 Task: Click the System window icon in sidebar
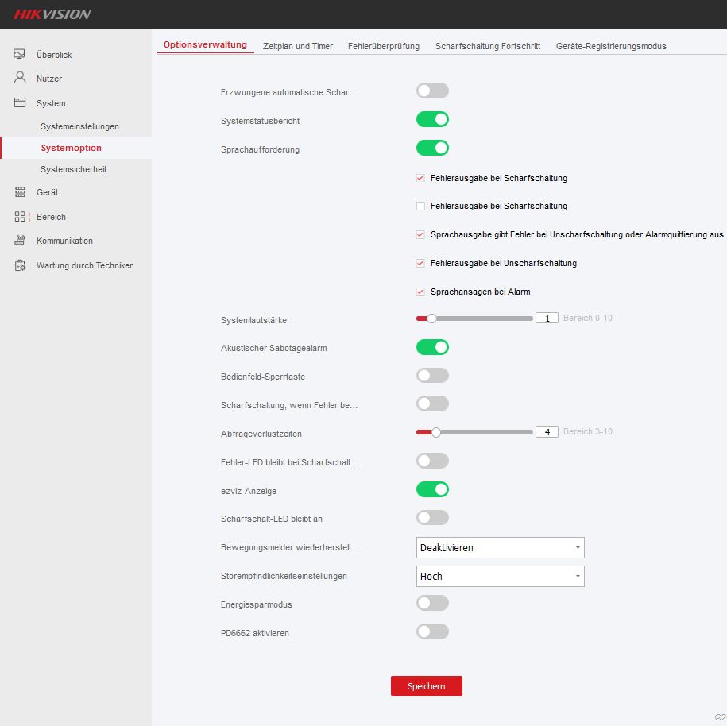(x=21, y=102)
